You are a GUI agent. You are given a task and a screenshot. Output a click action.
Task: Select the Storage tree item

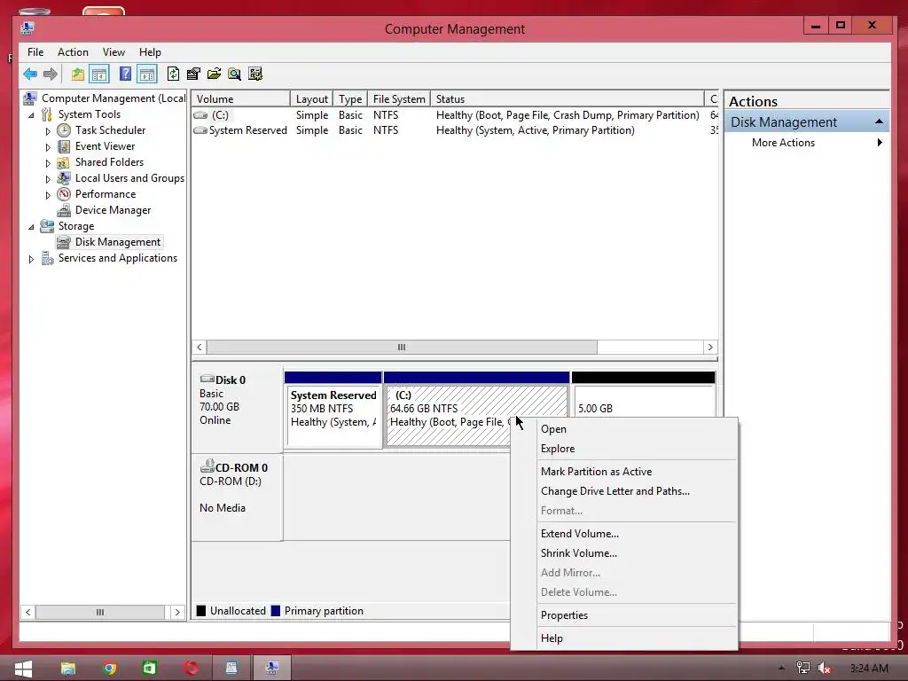click(76, 226)
